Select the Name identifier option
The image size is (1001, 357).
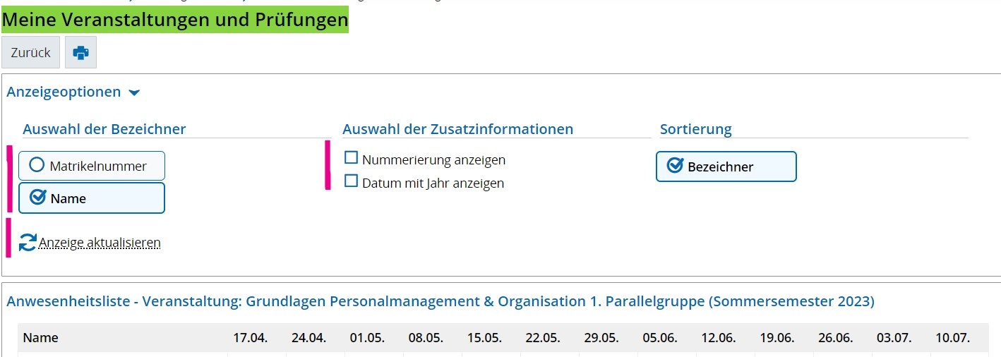coord(91,198)
